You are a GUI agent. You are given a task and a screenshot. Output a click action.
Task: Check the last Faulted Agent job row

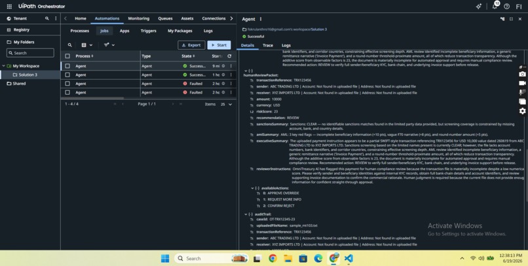pos(67,92)
